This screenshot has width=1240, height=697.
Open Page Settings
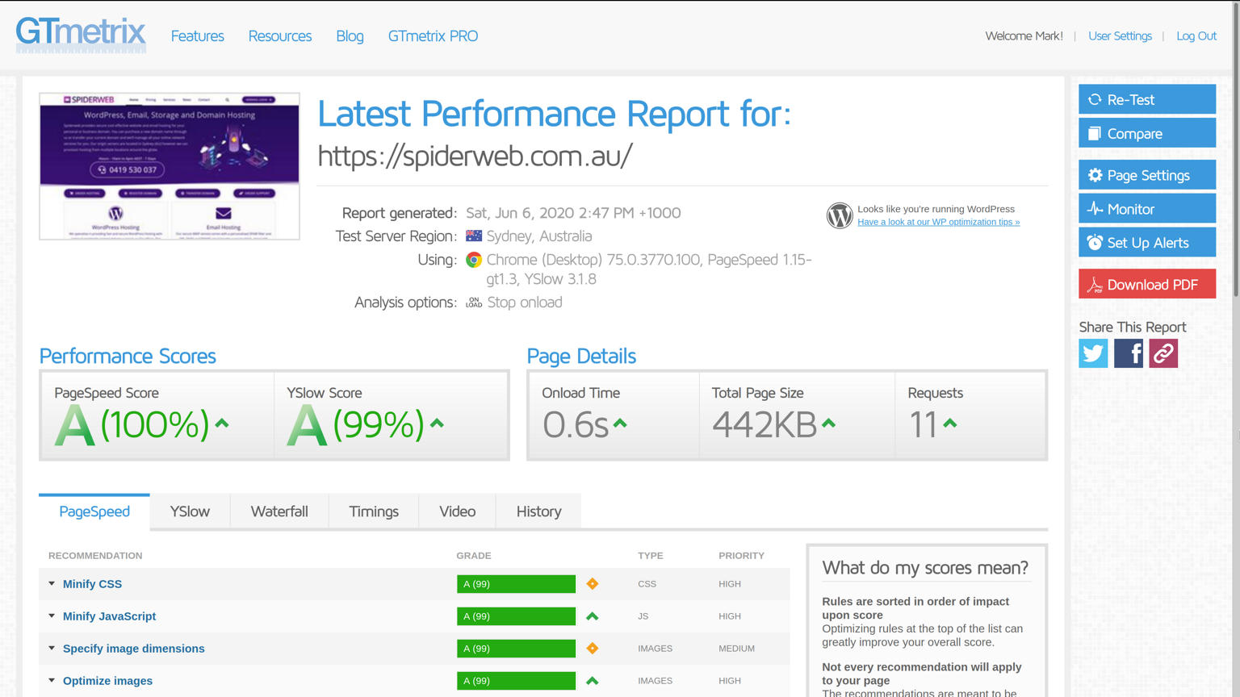coord(1147,175)
